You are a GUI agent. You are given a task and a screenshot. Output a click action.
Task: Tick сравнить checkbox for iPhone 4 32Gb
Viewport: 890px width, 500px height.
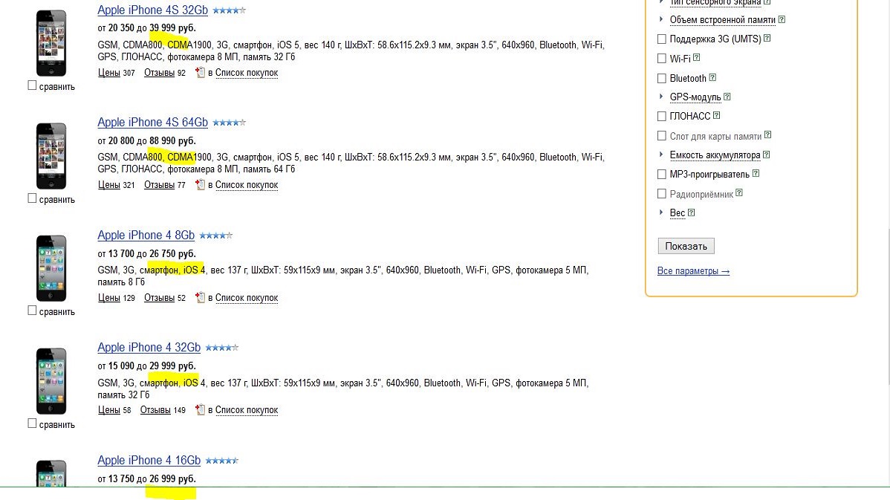pyautogui.click(x=32, y=423)
